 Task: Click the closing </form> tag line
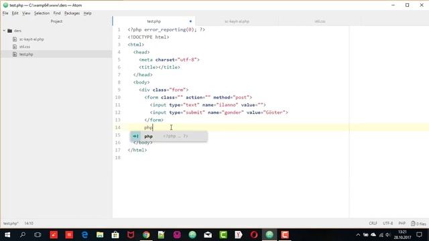click(x=154, y=120)
